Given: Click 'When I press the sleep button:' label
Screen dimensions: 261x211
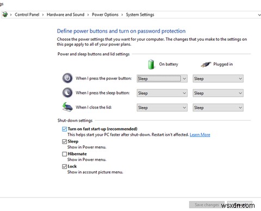Looking at the screenshot, I should (103, 93).
